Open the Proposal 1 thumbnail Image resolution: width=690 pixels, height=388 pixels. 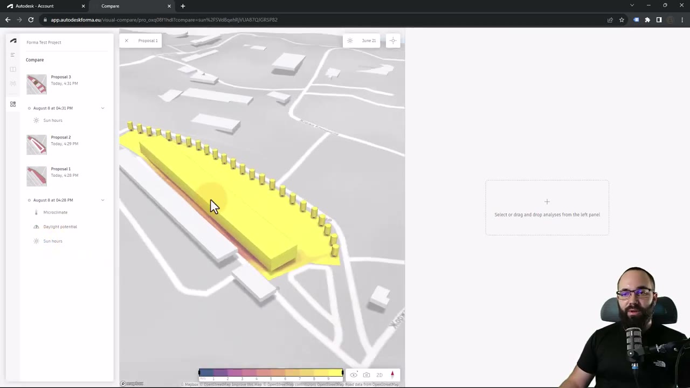(x=37, y=177)
